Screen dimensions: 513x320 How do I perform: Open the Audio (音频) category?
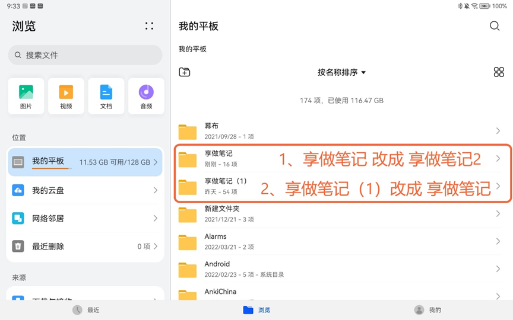(146, 96)
